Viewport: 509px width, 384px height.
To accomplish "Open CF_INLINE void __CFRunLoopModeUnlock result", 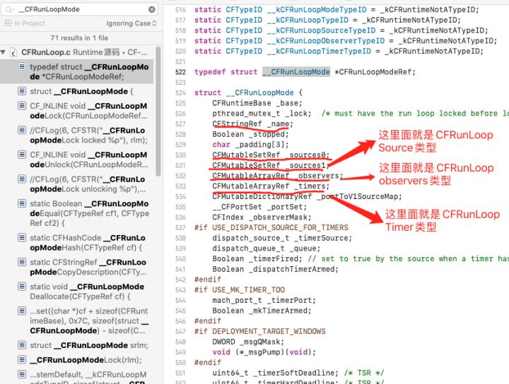I will (x=77, y=160).
